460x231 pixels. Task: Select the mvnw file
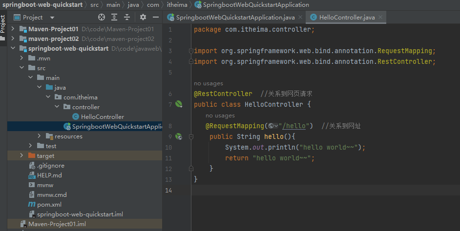click(x=45, y=185)
